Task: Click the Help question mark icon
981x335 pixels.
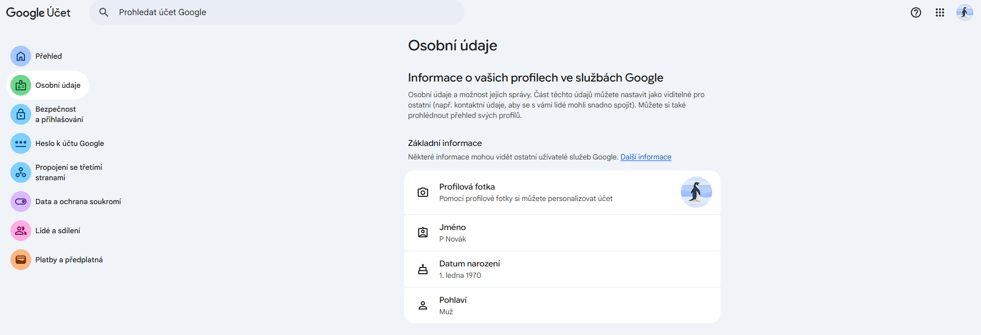Action: coord(915,12)
